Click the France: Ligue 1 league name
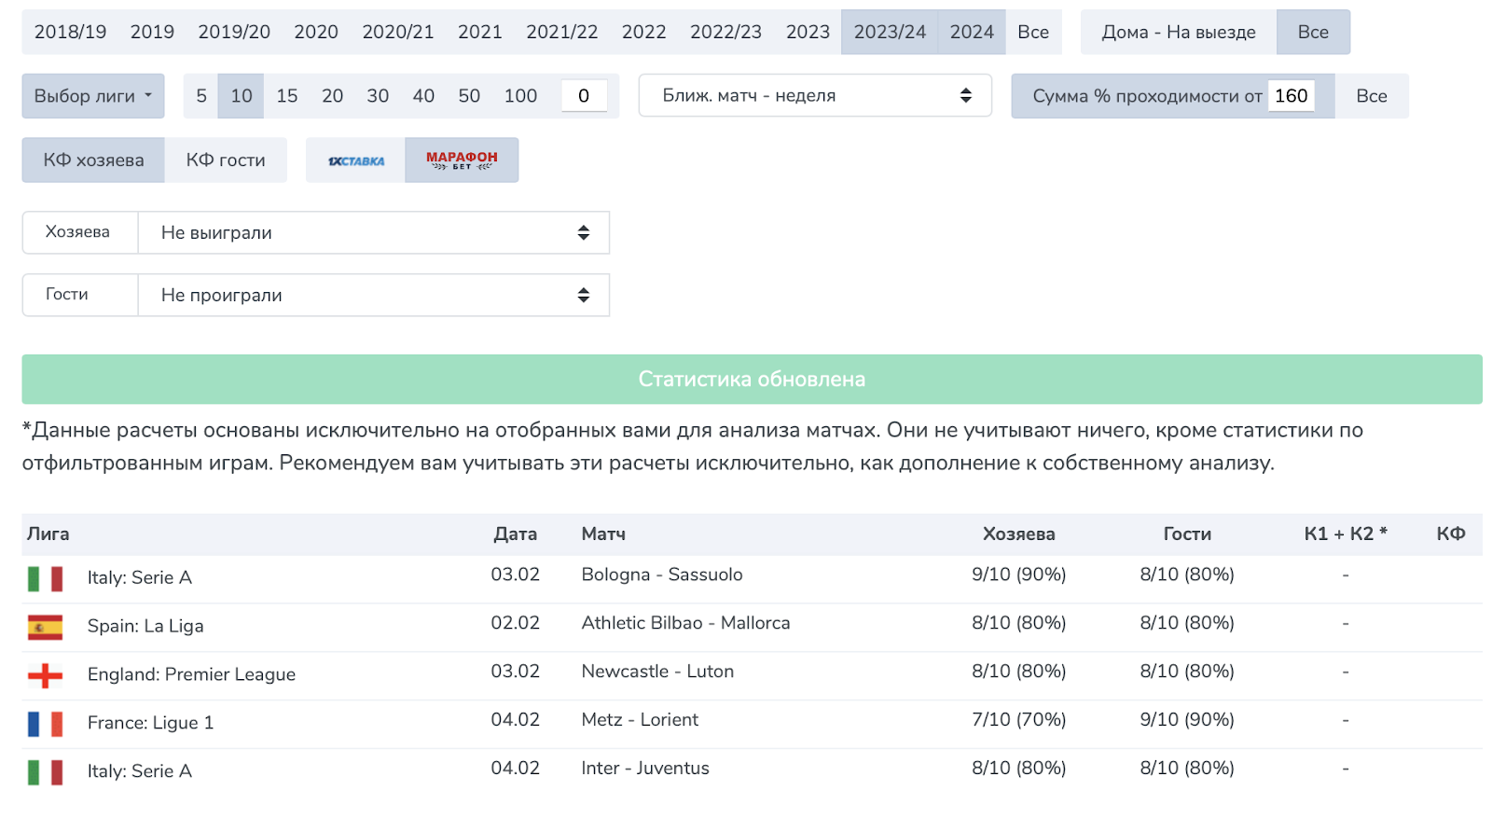Image resolution: width=1492 pixels, height=832 pixels. coord(150,723)
